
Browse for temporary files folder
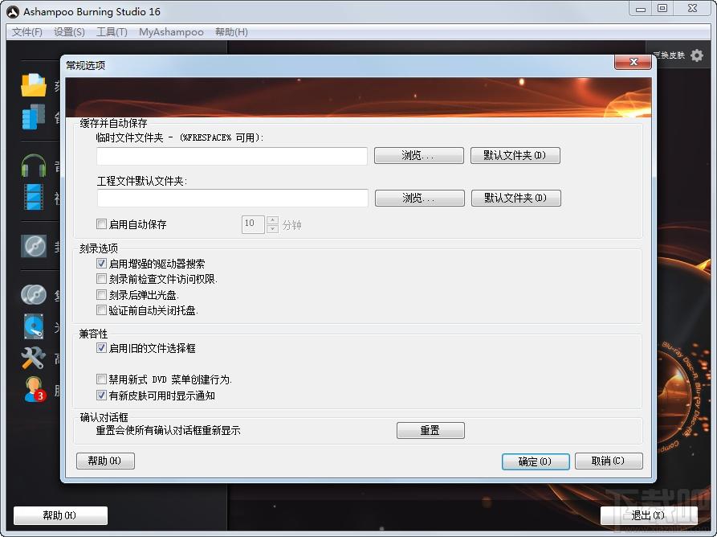pos(419,155)
